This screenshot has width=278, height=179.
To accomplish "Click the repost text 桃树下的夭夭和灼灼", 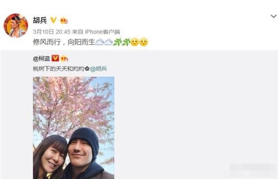I will (x=59, y=69).
